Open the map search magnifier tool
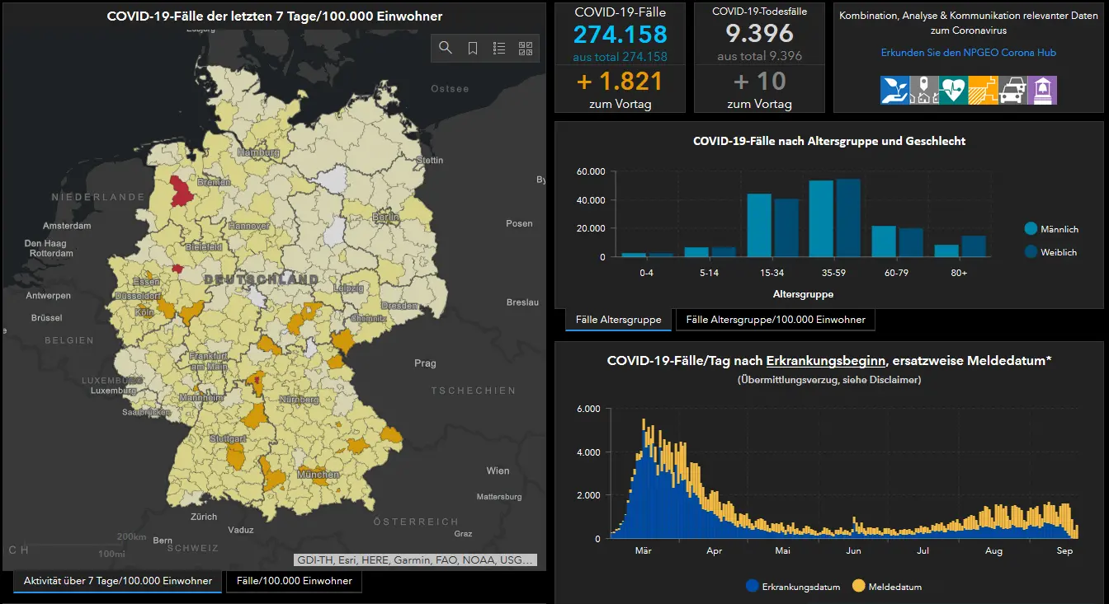The width and height of the screenshot is (1109, 604). pyautogui.click(x=446, y=48)
